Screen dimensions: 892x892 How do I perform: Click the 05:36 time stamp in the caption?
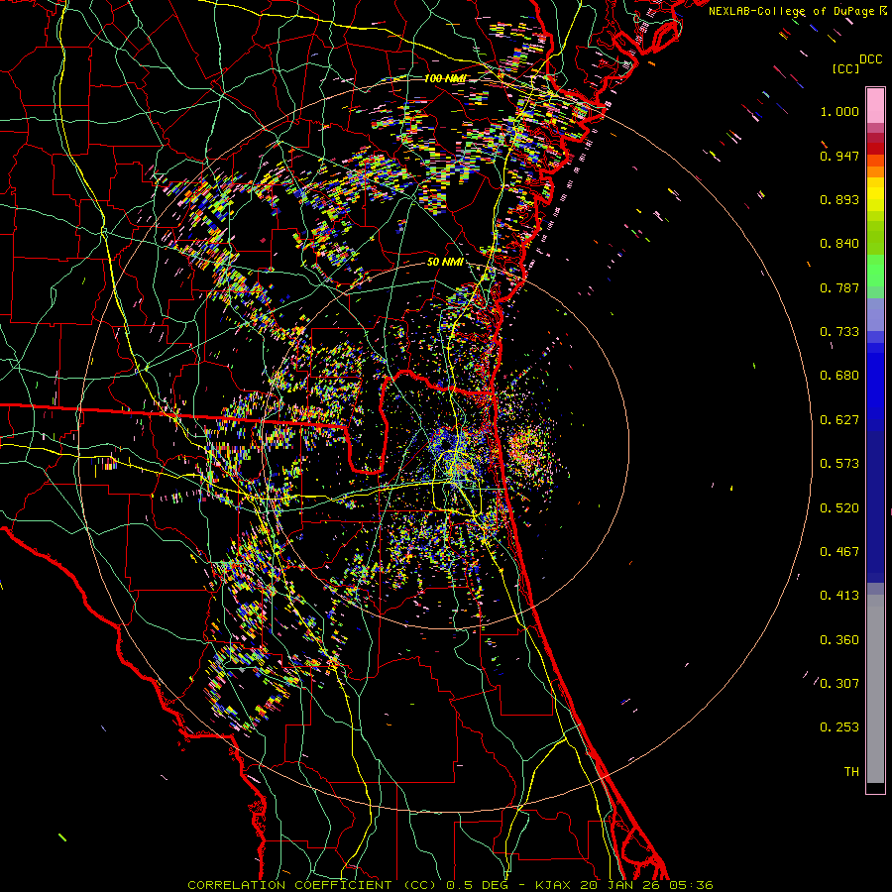click(690, 885)
